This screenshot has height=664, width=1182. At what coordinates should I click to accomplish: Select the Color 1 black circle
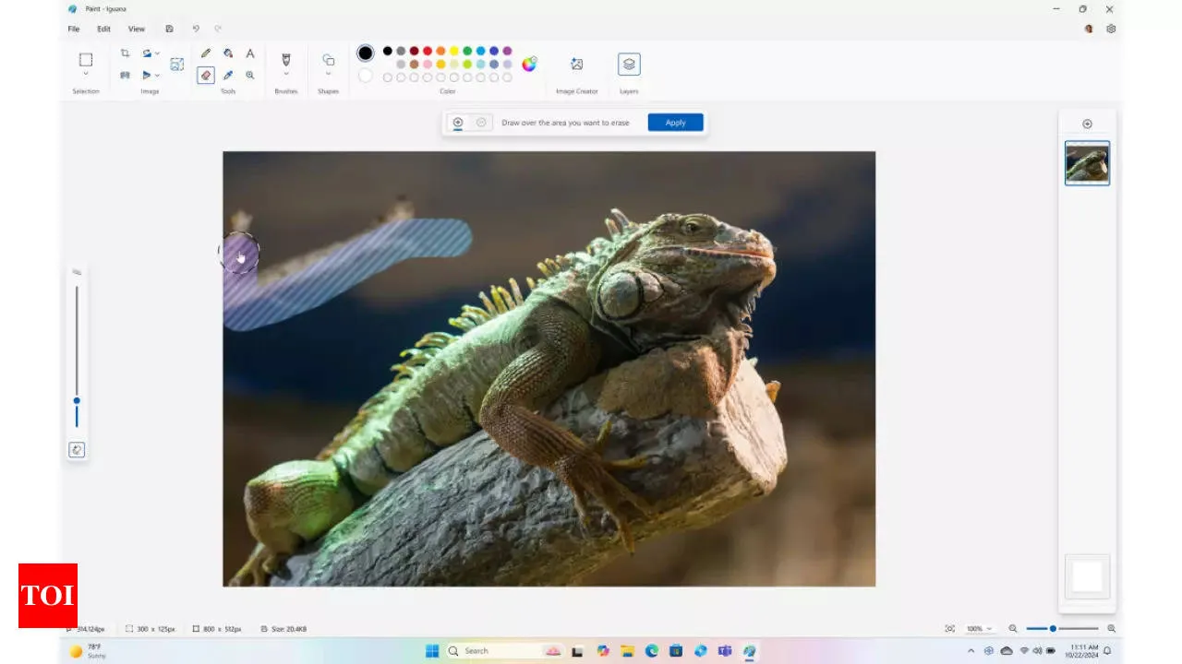(x=366, y=53)
